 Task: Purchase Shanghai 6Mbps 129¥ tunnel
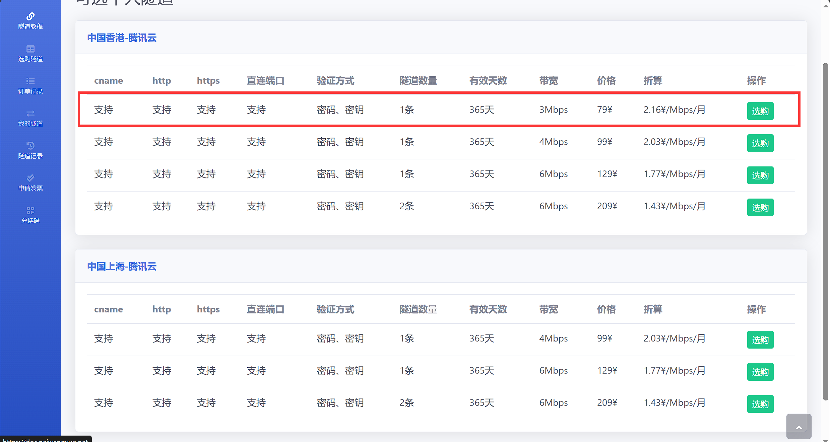pos(760,372)
